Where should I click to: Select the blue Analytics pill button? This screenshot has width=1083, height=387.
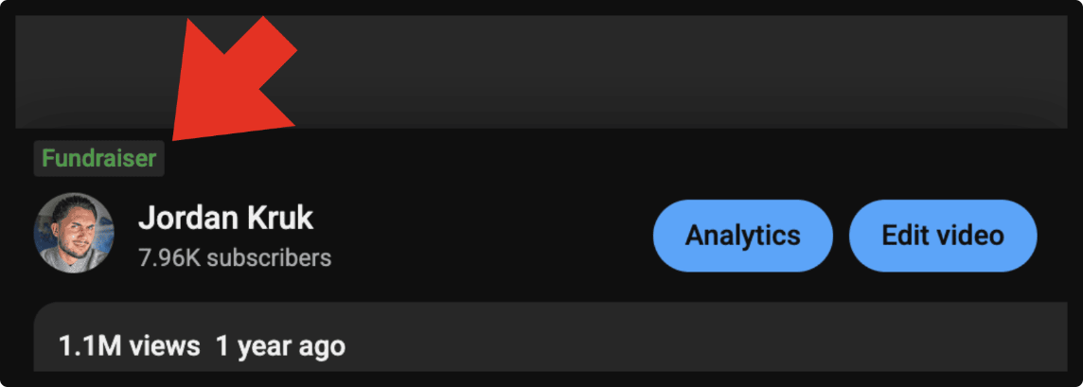pos(742,236)
